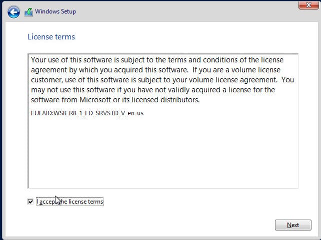This screenshot has height=240, width=321.
Task: Click the Windows Setup title bar icon
Action: [28, 11]
